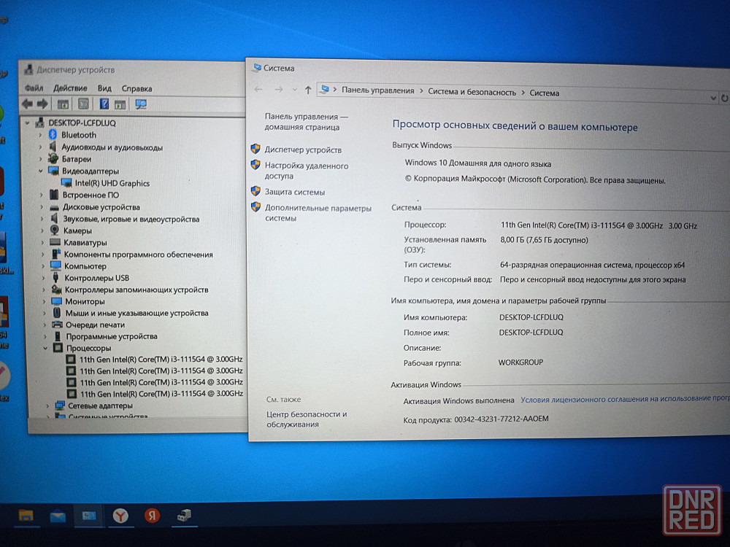Image resolution: width=730 pixels, height=547 pixels.
Task: Click the refresh button in address bar
Action: click(724, 98)
